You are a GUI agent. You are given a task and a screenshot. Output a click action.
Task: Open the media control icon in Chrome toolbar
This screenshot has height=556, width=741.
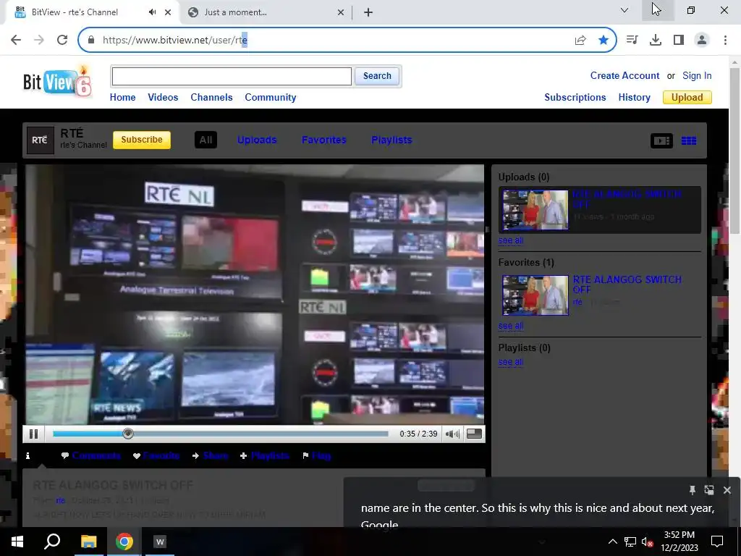[x=632, y=40]
